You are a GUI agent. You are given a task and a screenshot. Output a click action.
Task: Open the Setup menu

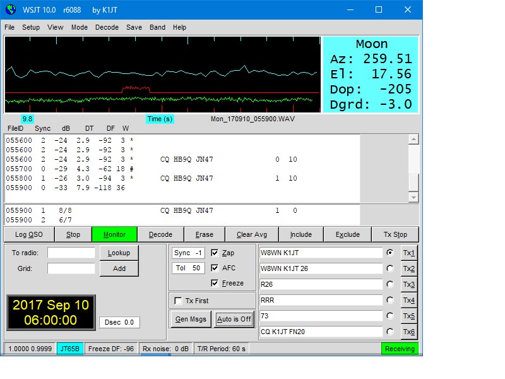tap(31, 28)
